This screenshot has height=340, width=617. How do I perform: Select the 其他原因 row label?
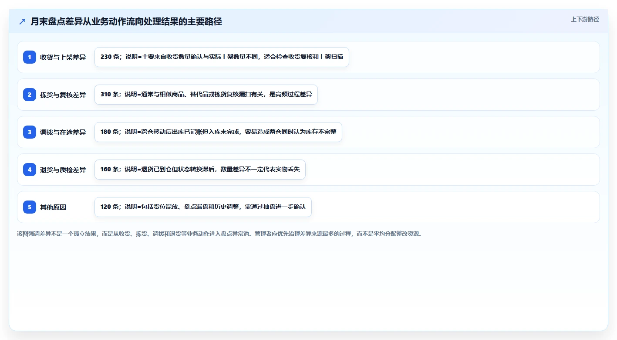click(x=53, y=207)
